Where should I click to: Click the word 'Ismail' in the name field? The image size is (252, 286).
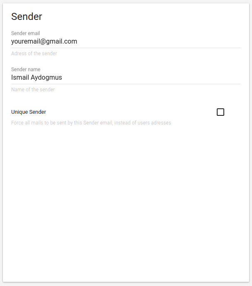(x=20, y=77)
